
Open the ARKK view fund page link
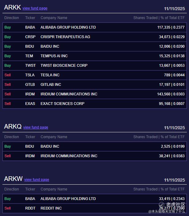click(x=35, y=8)
